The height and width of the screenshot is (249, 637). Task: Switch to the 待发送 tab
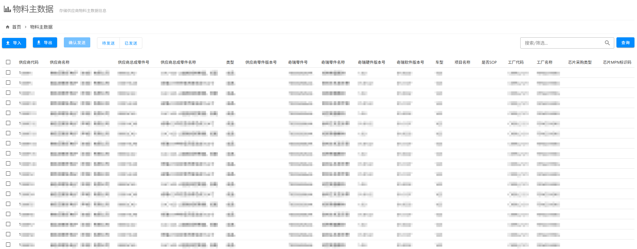point(108,43)
